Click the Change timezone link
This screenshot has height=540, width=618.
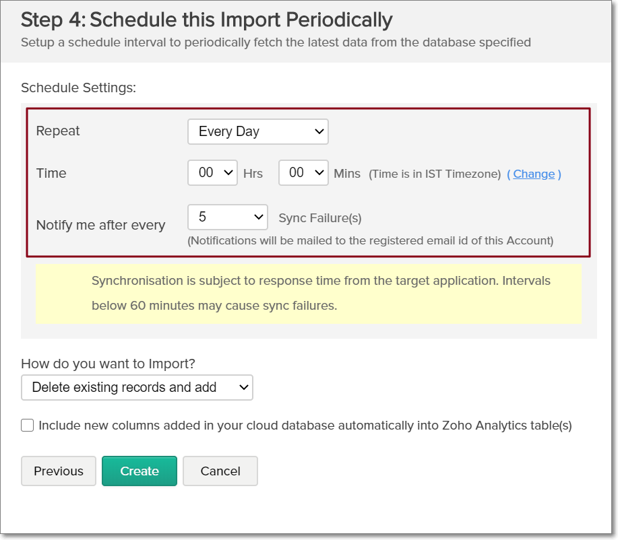click(x=534, y=174)
